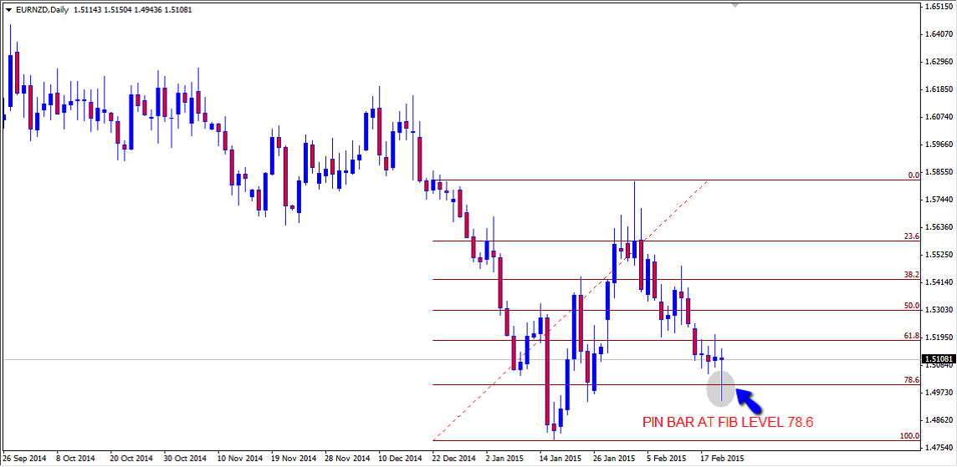Click the current price label 1.51081
Viewport: 957px width, 467px height.
click(939, 360)
